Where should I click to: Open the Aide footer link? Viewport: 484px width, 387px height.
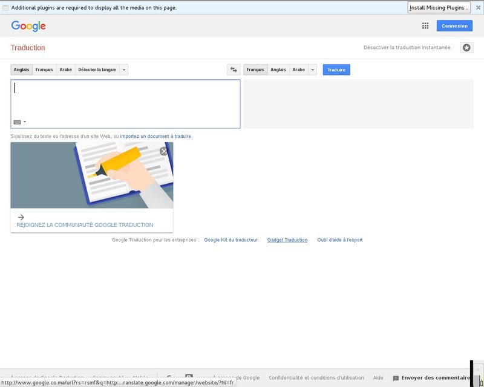point(378,378)
